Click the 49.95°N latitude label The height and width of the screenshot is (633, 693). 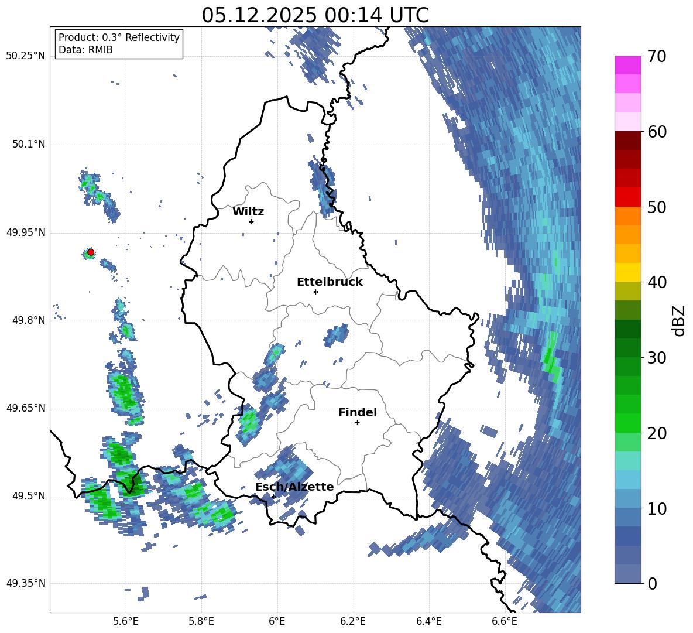click(x=26, y=232)
